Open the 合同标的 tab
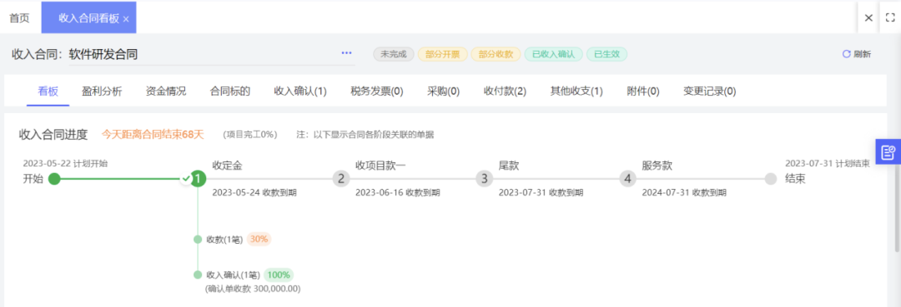 click(x=230, y=92)
